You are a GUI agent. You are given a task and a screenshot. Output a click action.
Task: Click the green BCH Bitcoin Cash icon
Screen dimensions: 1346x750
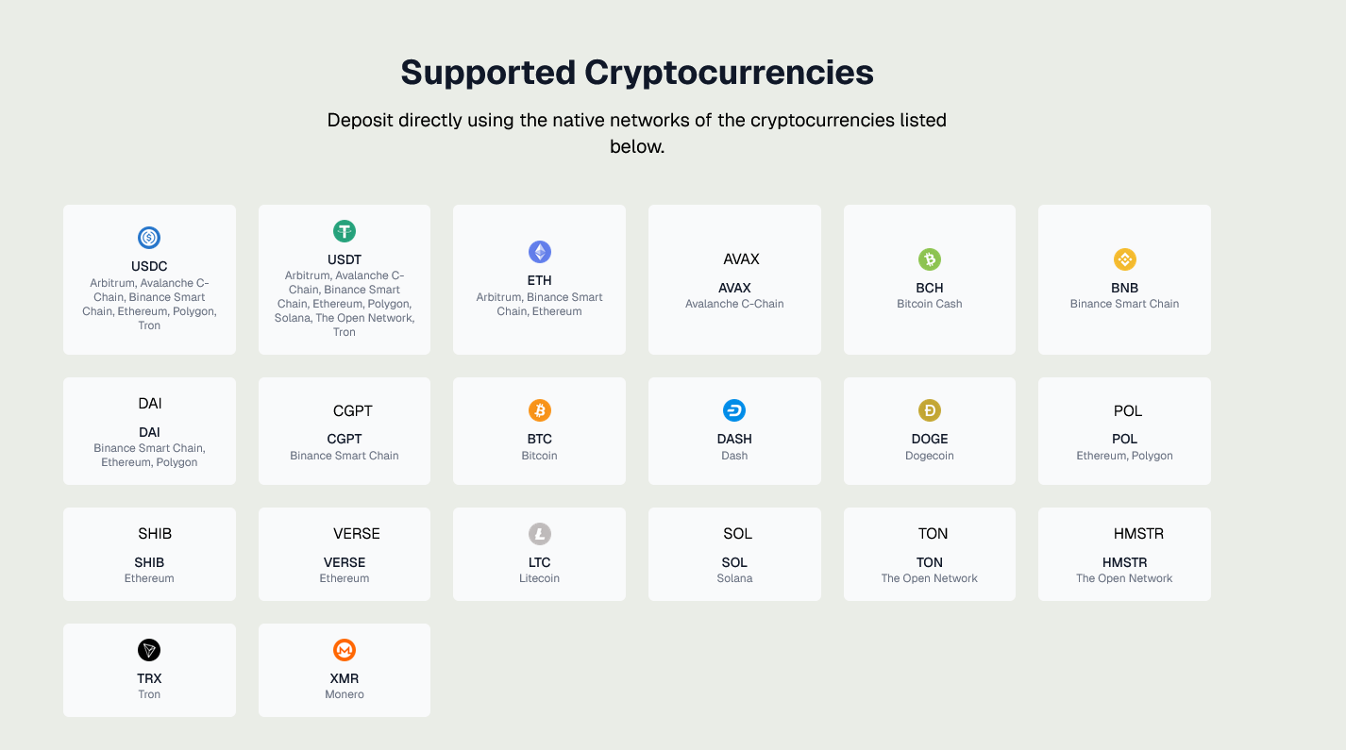[x=930, y=259]
